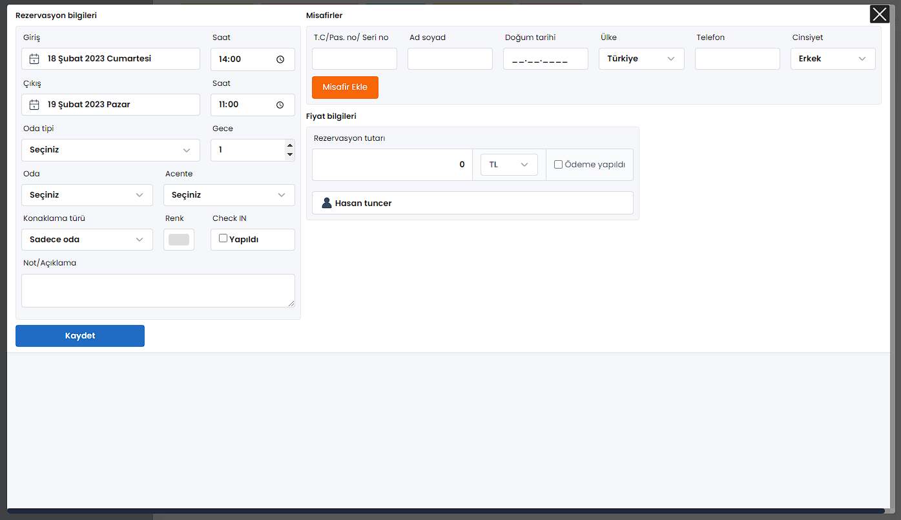Click the Ad soyad input field

[x=450, y=59]
